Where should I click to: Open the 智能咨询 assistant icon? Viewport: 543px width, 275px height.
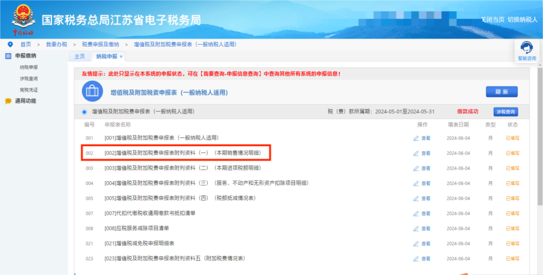tap(527, 48)
